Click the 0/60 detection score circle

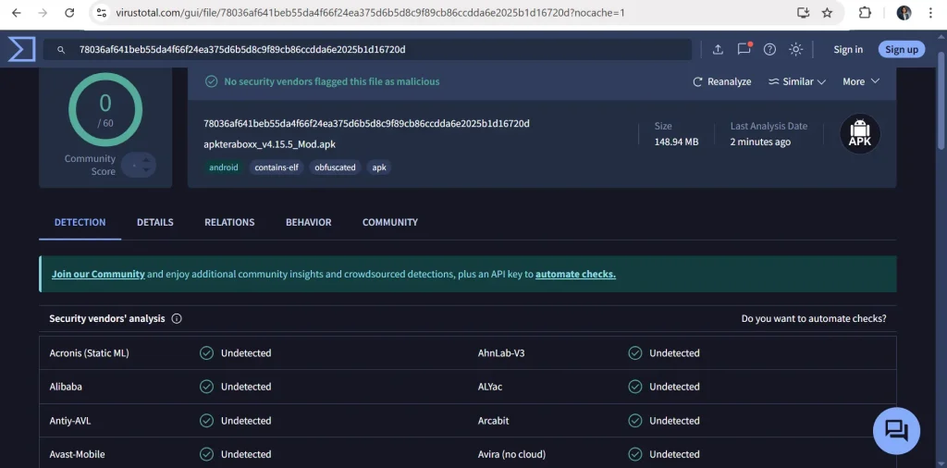tap(105, 109)
